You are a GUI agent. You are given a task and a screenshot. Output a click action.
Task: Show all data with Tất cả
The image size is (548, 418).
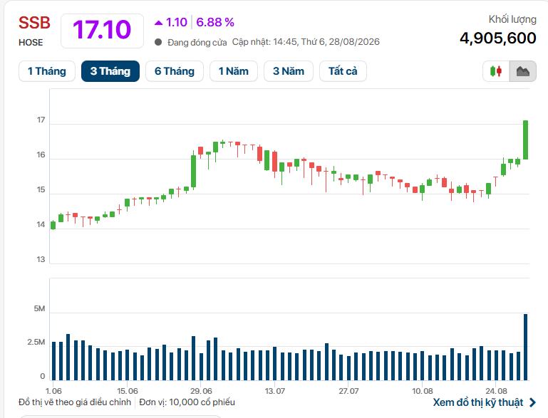343,71
